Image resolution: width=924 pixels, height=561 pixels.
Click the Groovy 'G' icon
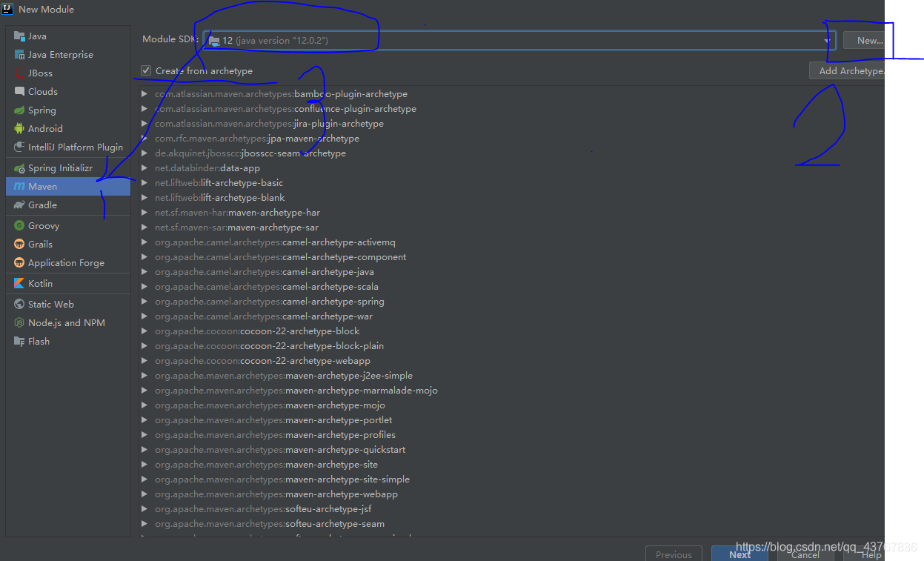pos(19,225)
